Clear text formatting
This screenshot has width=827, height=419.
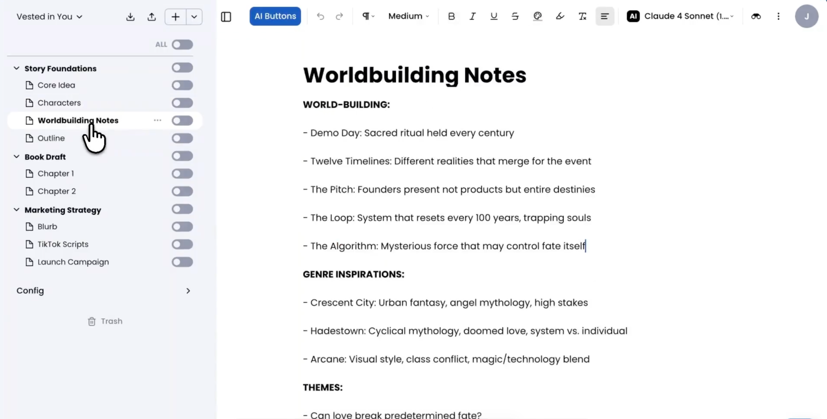coord(582,16)
